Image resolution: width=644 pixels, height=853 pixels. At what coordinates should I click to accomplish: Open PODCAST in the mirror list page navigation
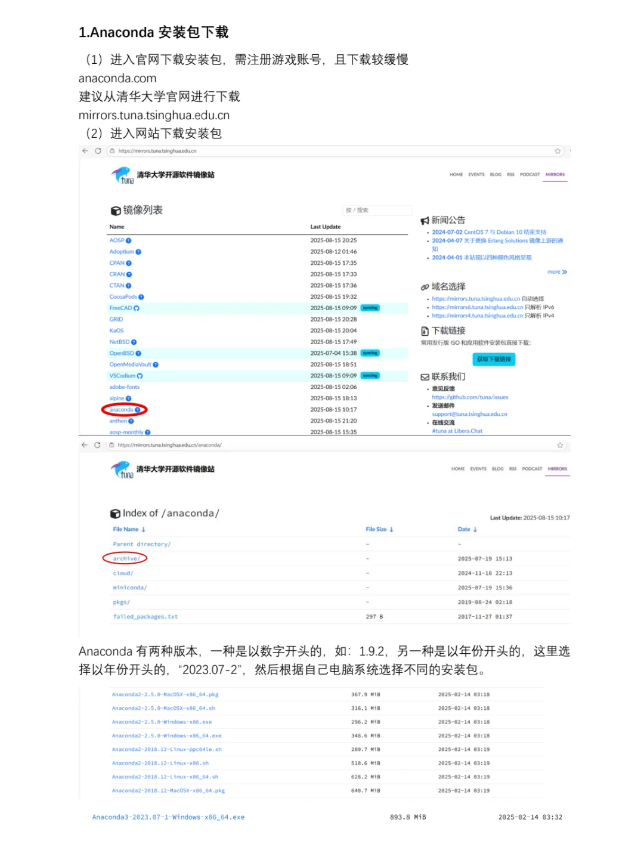coord(530,175)
